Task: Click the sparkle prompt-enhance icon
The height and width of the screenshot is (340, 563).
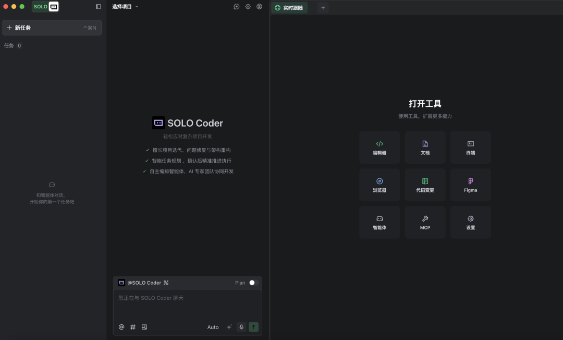Action: (229, 327)
